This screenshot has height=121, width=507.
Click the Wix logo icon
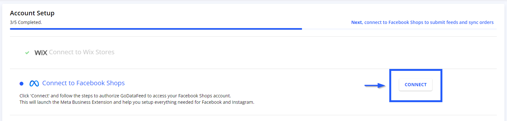[41, 53]
